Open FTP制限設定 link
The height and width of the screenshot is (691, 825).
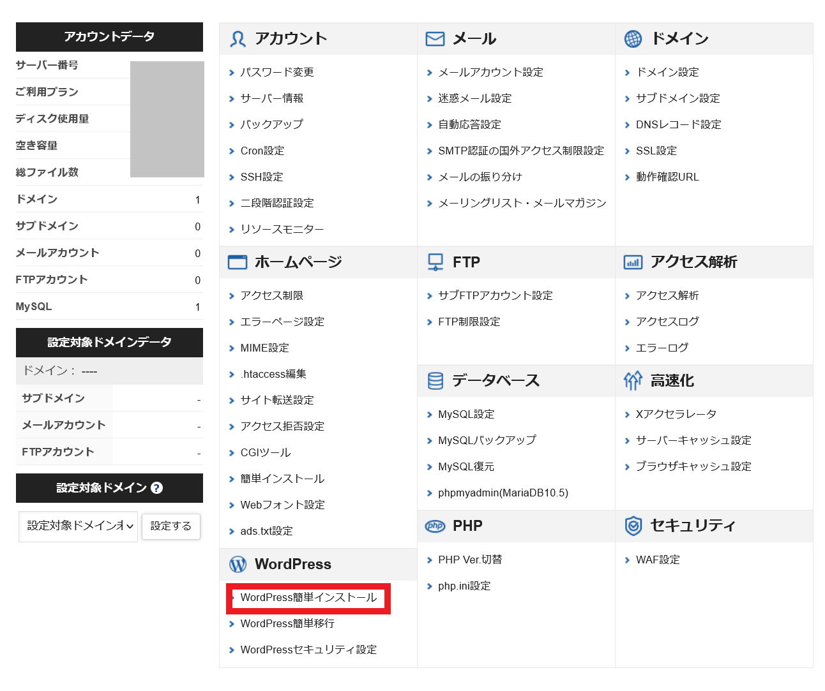pos(469,322)
